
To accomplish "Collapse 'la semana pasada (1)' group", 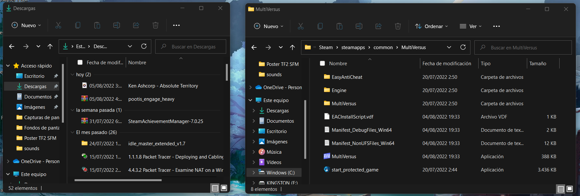I will point(73,110).
